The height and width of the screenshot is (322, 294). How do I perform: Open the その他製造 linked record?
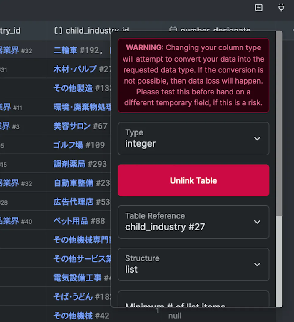point(82,88)
